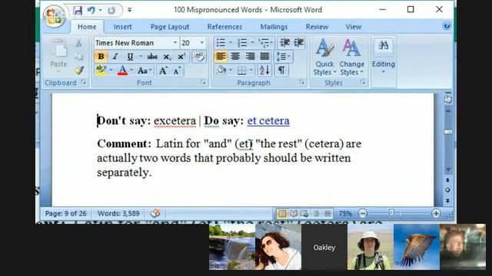Open the Quick Access Toolbar customize menu
492x276 pixels.
129,10
